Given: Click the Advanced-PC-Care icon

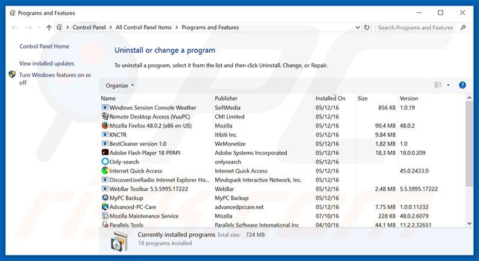Looking at the screenshot, I should pyautogui.click(x=105, y=207).
